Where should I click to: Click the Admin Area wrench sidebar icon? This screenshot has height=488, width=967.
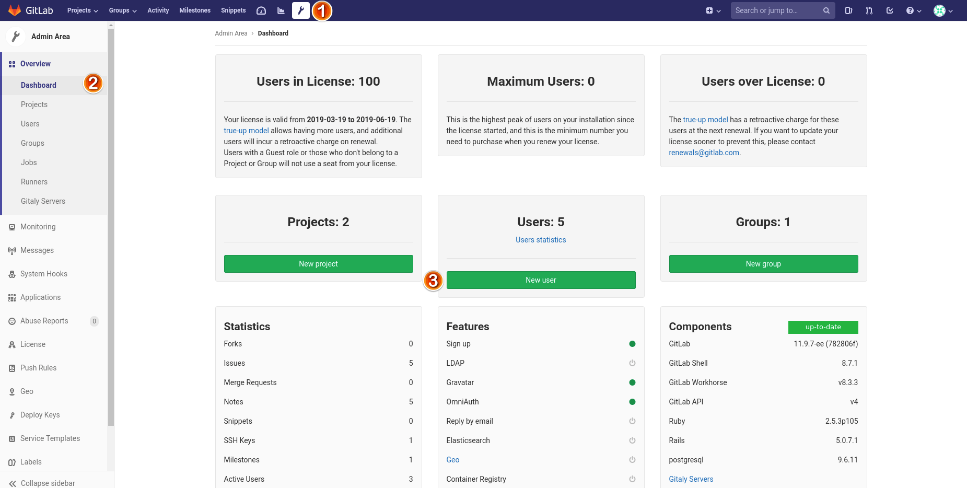click(x=16, y=37)
